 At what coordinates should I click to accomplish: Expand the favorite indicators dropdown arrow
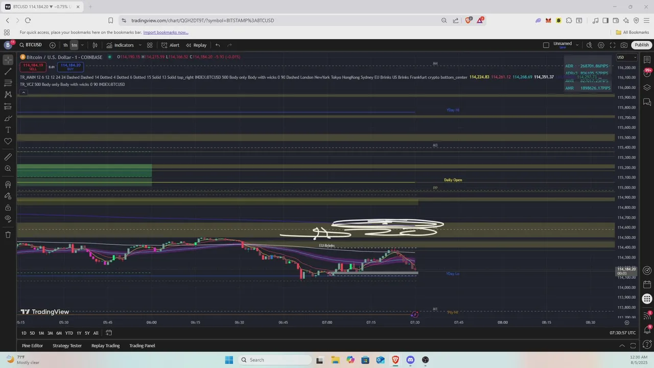pos(140,45)
